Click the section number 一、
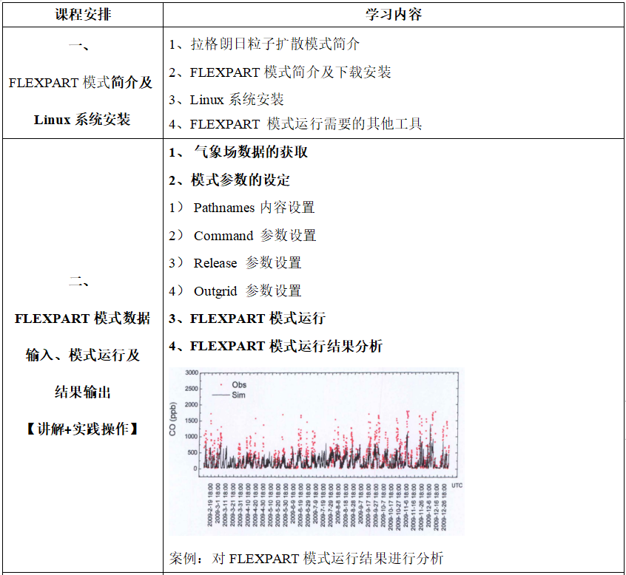This screenshot has height=575, width=626. (79, 46)
